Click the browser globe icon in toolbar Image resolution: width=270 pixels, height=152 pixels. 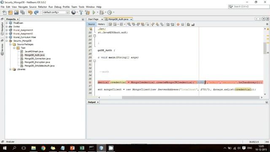(73, 12)
